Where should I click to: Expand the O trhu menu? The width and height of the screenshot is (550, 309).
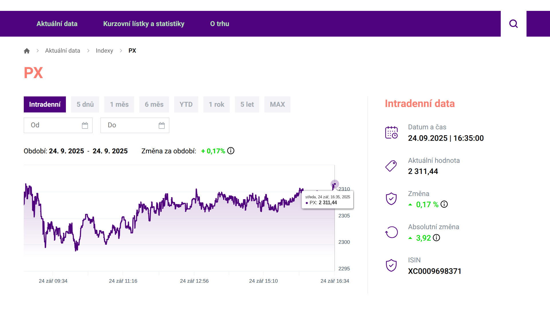pos(220,24)
